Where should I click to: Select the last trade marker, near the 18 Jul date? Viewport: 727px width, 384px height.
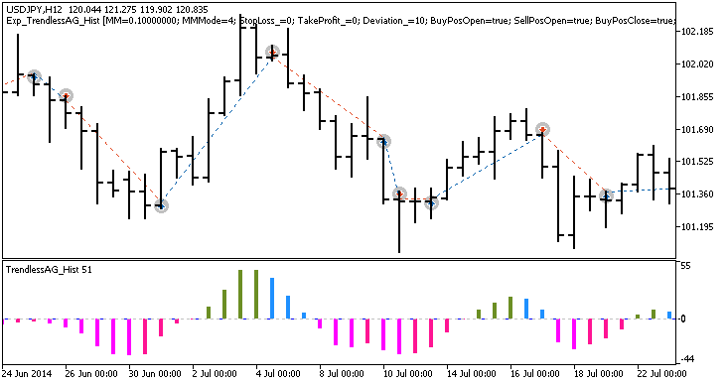(x=606, y=195)
